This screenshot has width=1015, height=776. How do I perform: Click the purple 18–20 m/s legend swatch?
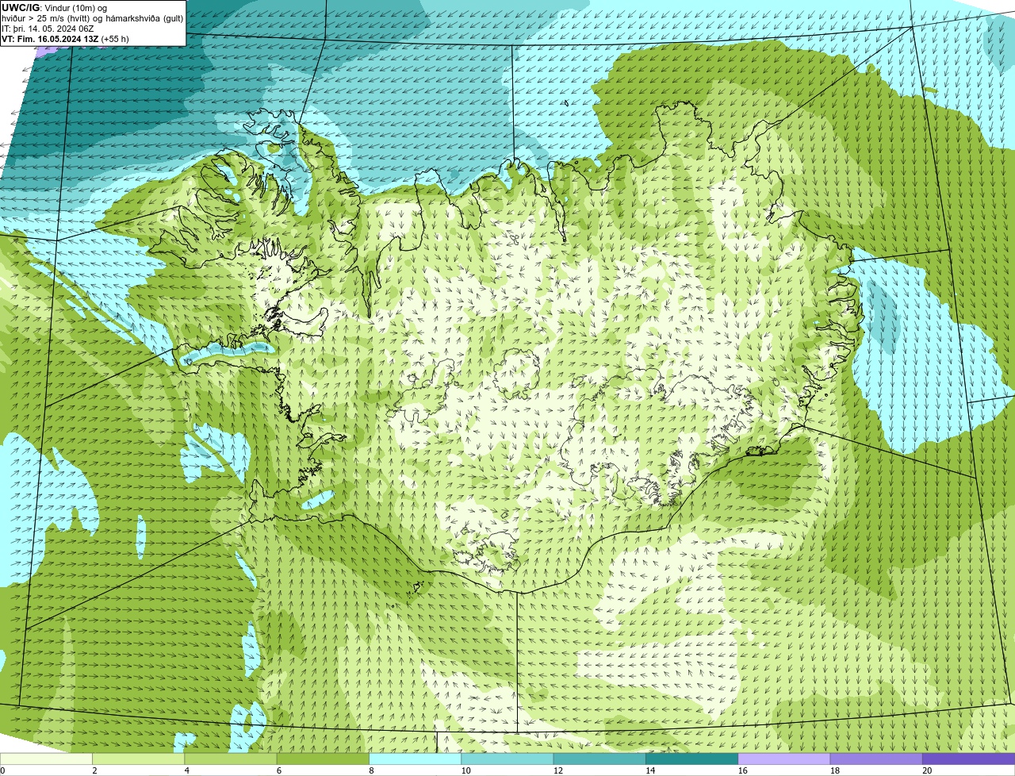876,759
